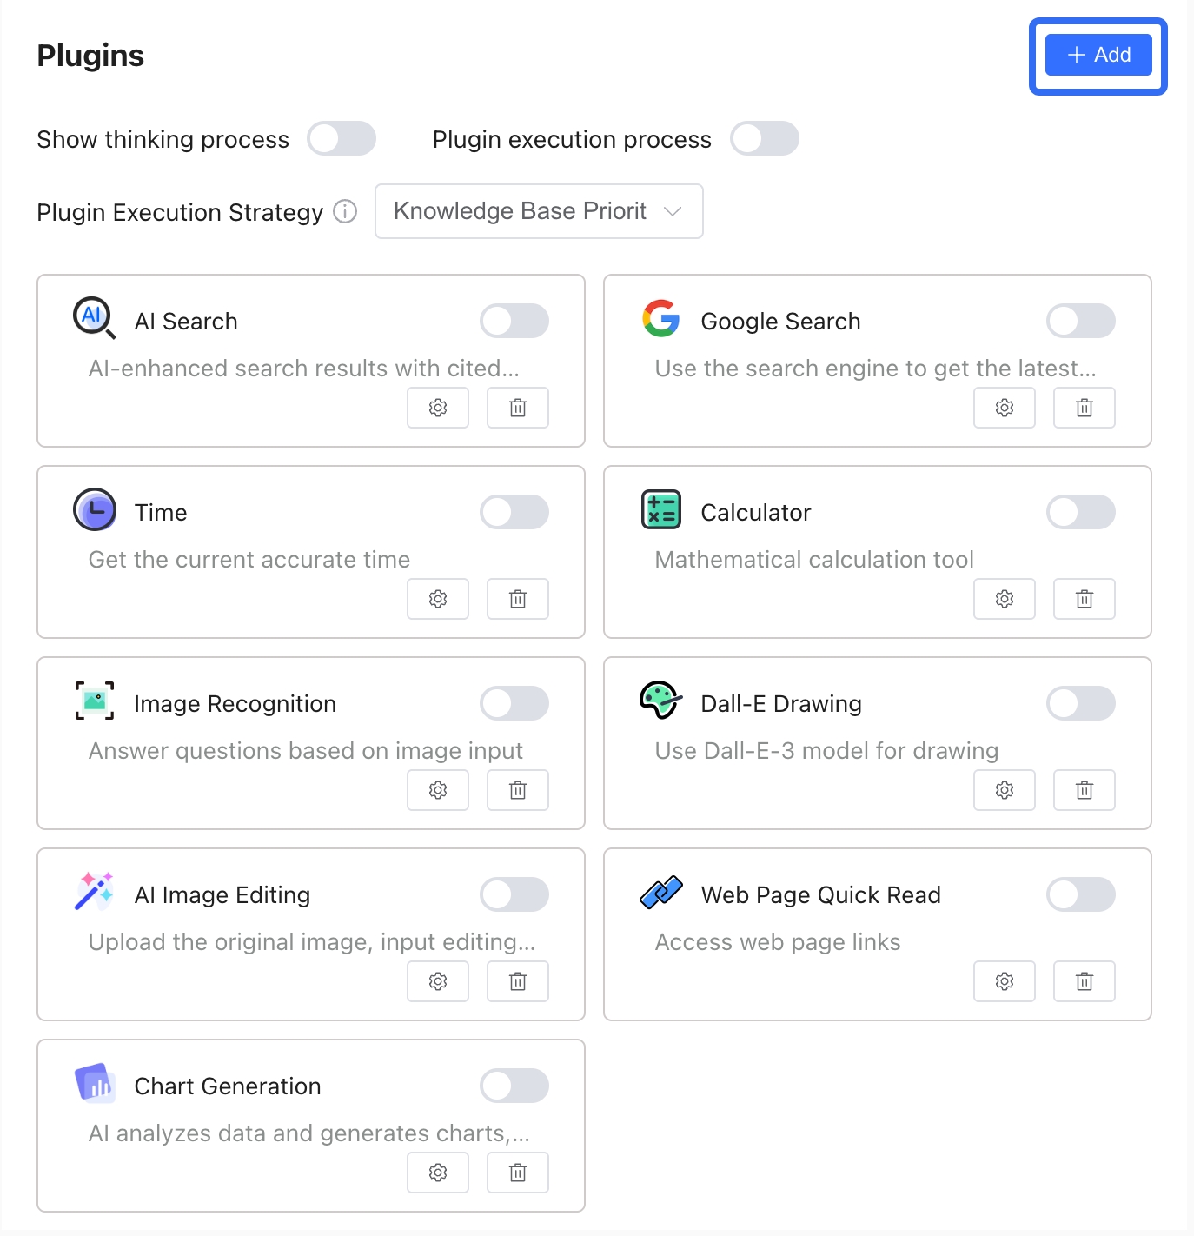Viewport: 1194px width, 1236px height.
Task: Delete the Chart Generation plugin
Action: point(518,1173)
